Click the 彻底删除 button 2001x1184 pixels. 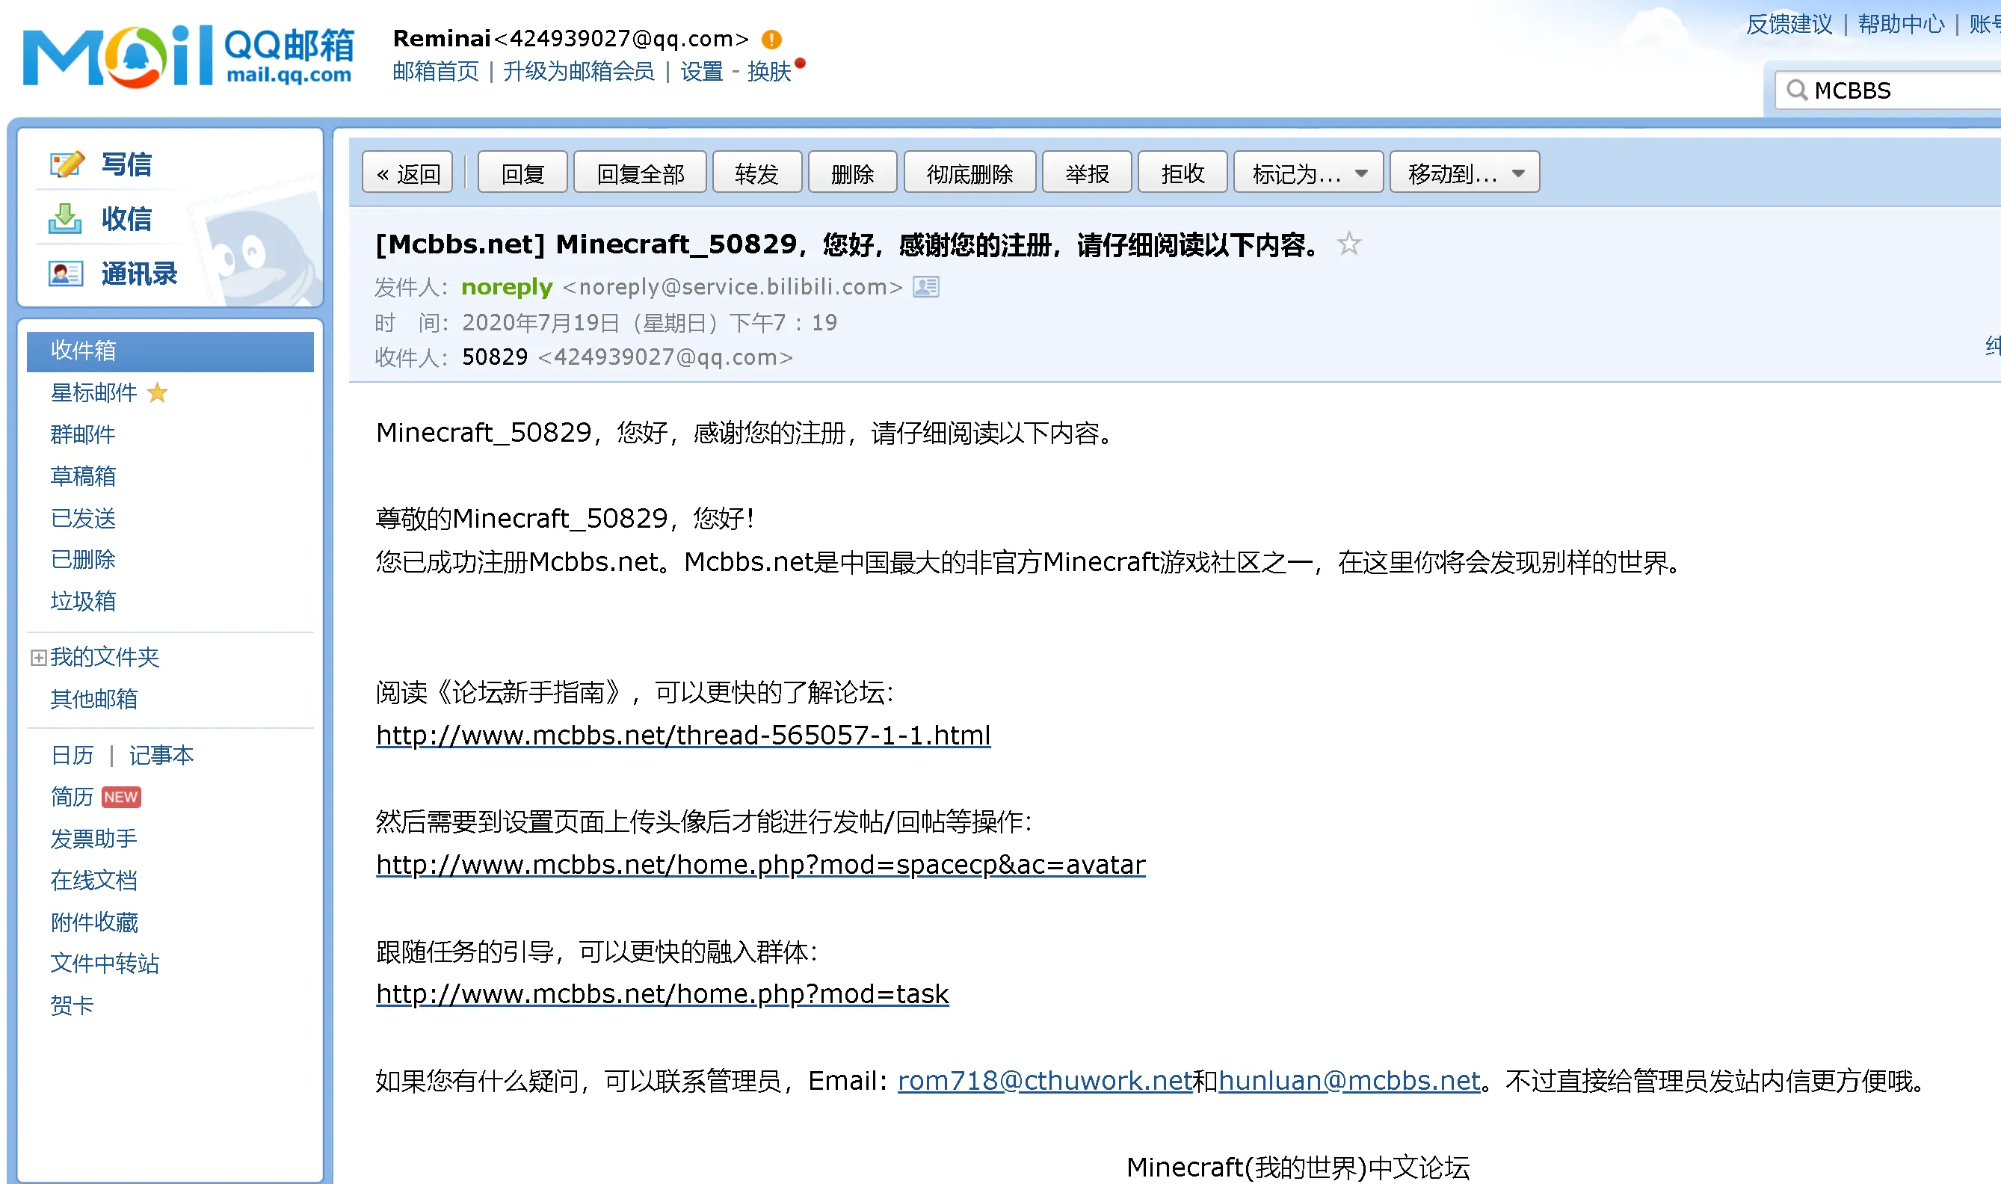[970, 173]
